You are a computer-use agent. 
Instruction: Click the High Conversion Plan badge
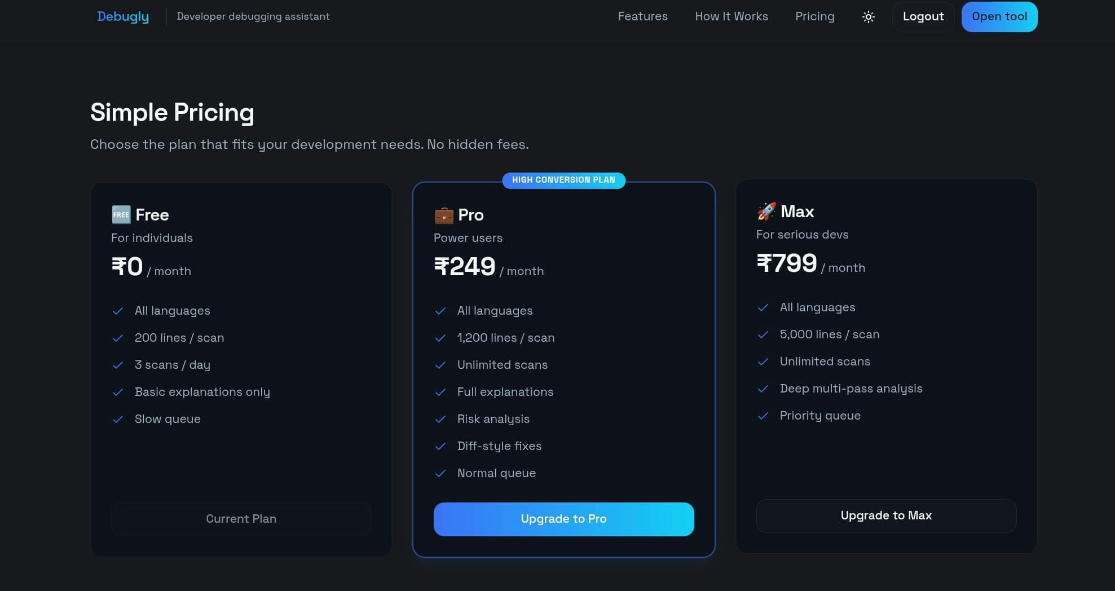(x=563, y=180)
